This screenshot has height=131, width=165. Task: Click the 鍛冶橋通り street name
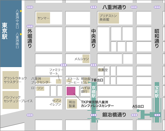pyautogui.click(x=114, y=115)
